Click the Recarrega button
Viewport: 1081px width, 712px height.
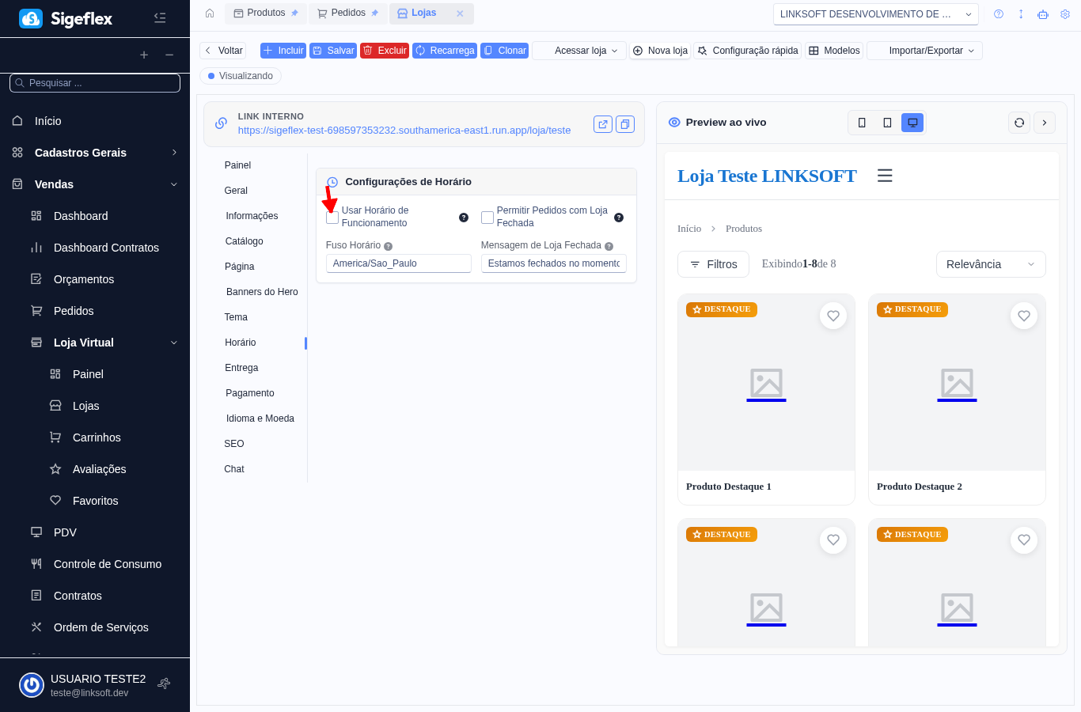pos(445,51)
